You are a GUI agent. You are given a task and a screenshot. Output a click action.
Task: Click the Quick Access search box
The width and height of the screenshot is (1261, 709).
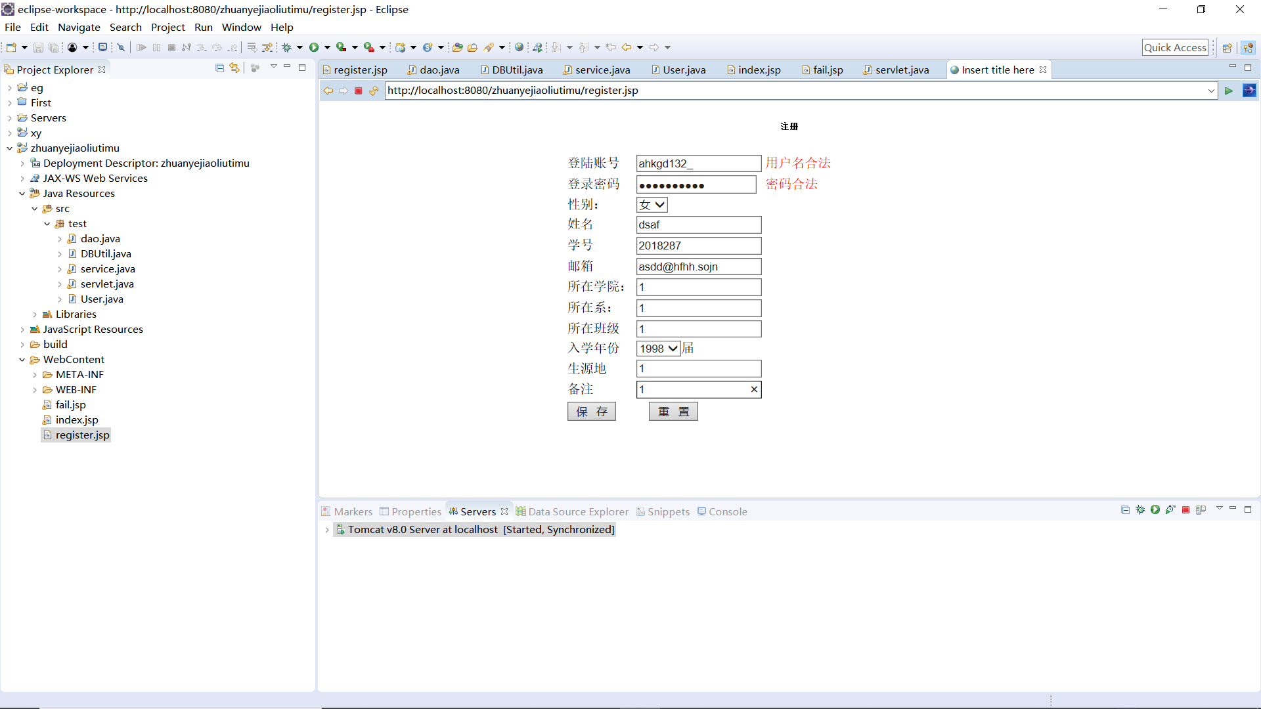(x=1175, y=47)
